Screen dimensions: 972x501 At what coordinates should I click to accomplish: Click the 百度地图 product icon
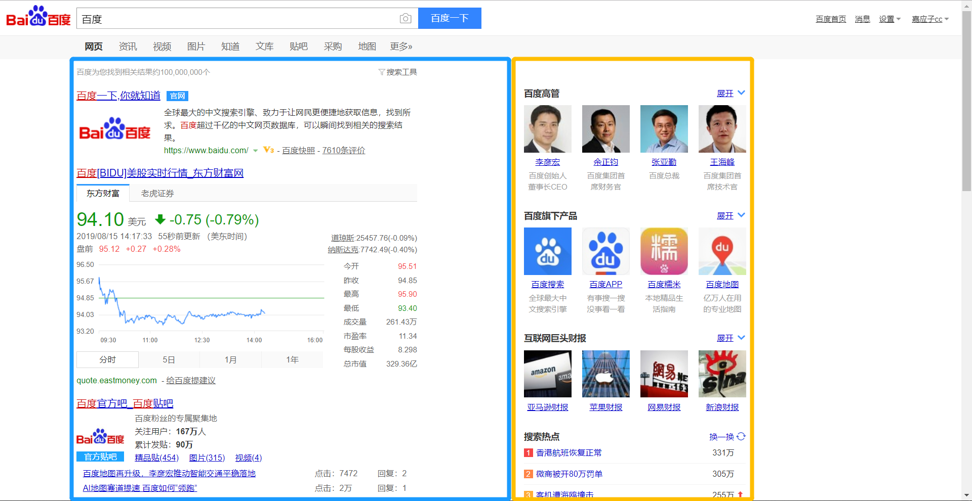coord(722,251)
